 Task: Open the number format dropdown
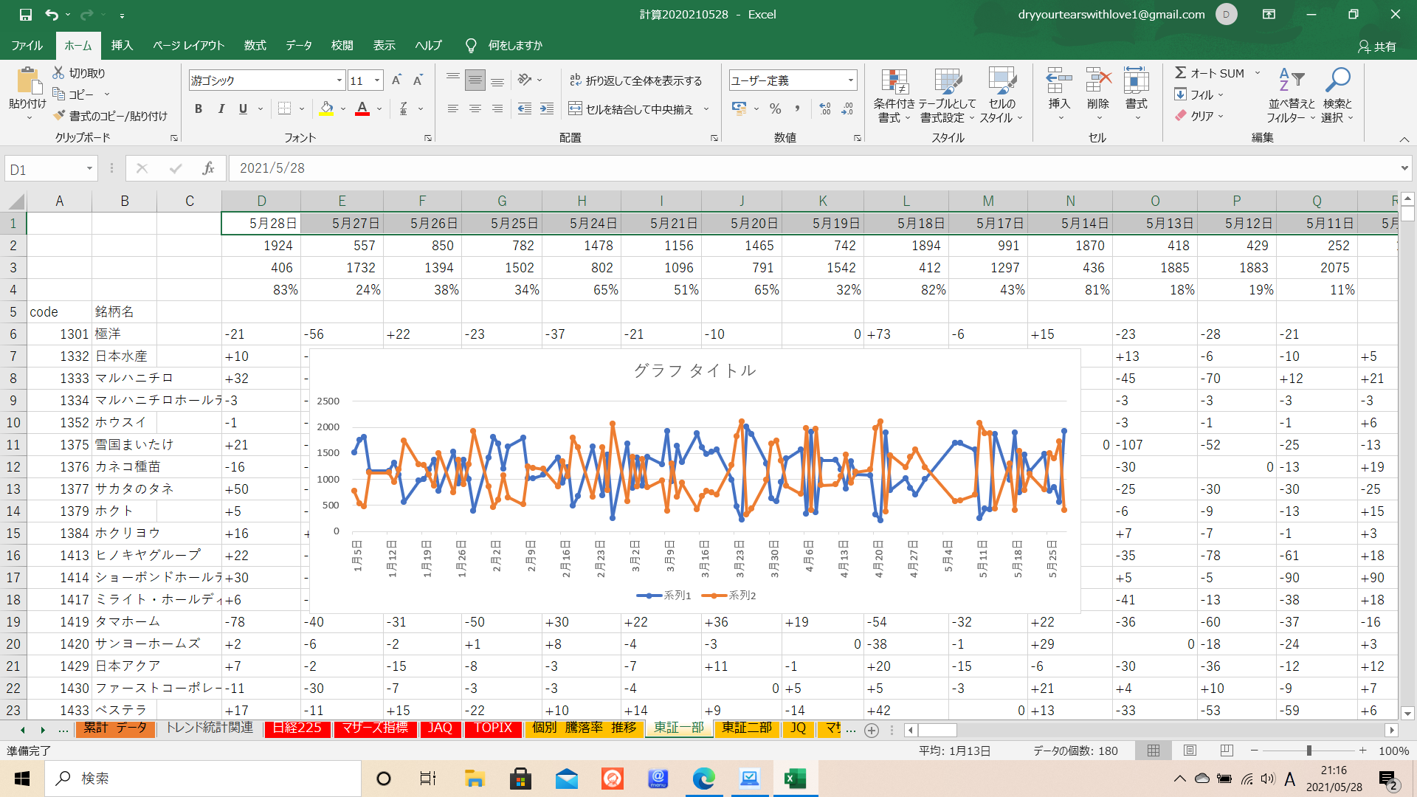tap(850, 80)
